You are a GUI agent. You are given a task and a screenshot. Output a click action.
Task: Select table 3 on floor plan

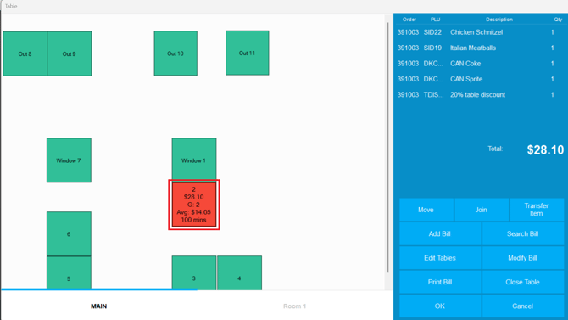(x=194, y=272)
